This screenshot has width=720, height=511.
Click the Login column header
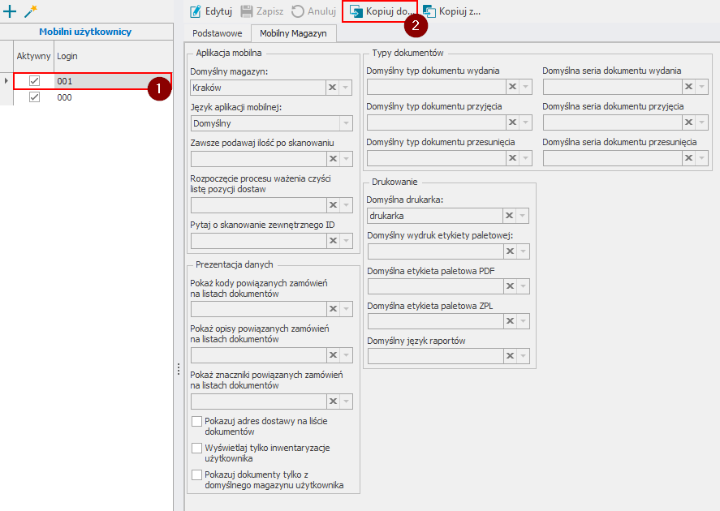[67, 55]
